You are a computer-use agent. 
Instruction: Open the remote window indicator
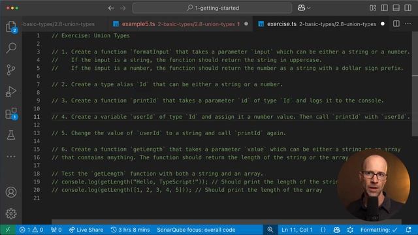[8, 230]
